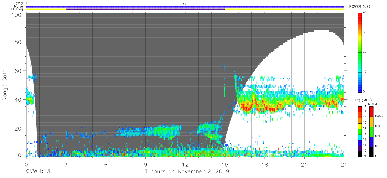Click the Range Gate tick label 80
Image resolution: width=387 pixels, height=178 pixels.
pos(19,42)
